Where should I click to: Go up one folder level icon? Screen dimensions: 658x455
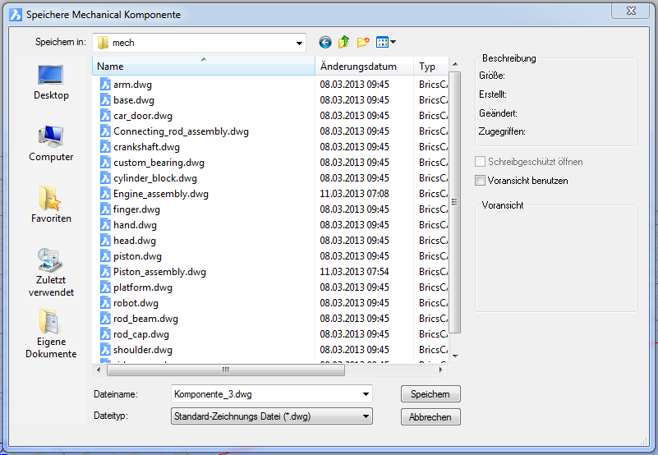pyautogui.click(x=344, y=43)
